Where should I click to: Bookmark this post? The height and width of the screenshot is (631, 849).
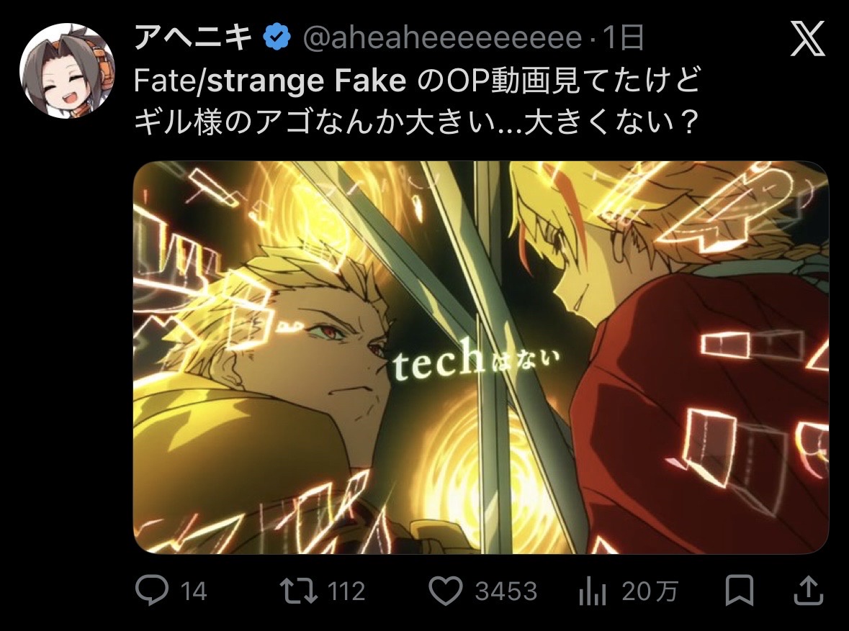tap(739, 591)
